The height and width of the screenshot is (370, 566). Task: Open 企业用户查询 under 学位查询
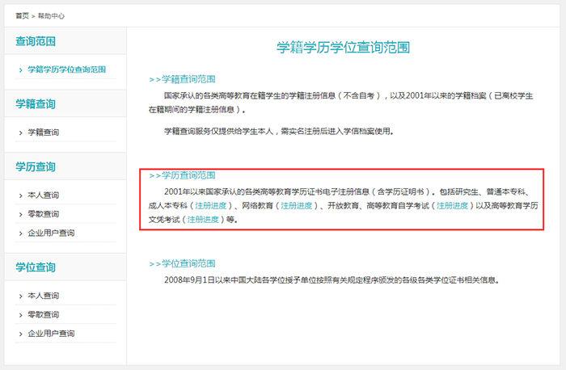51,334
